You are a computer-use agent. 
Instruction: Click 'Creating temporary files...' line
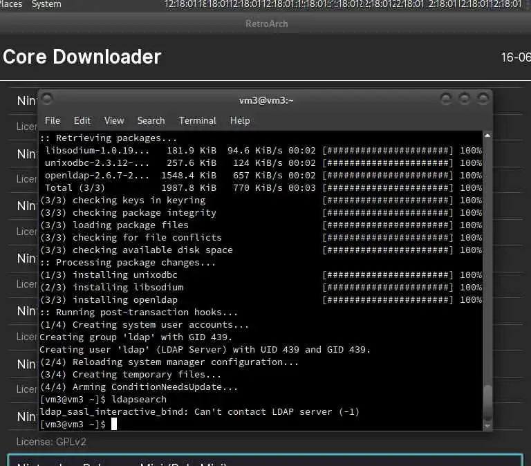click(x=131, y=375)
